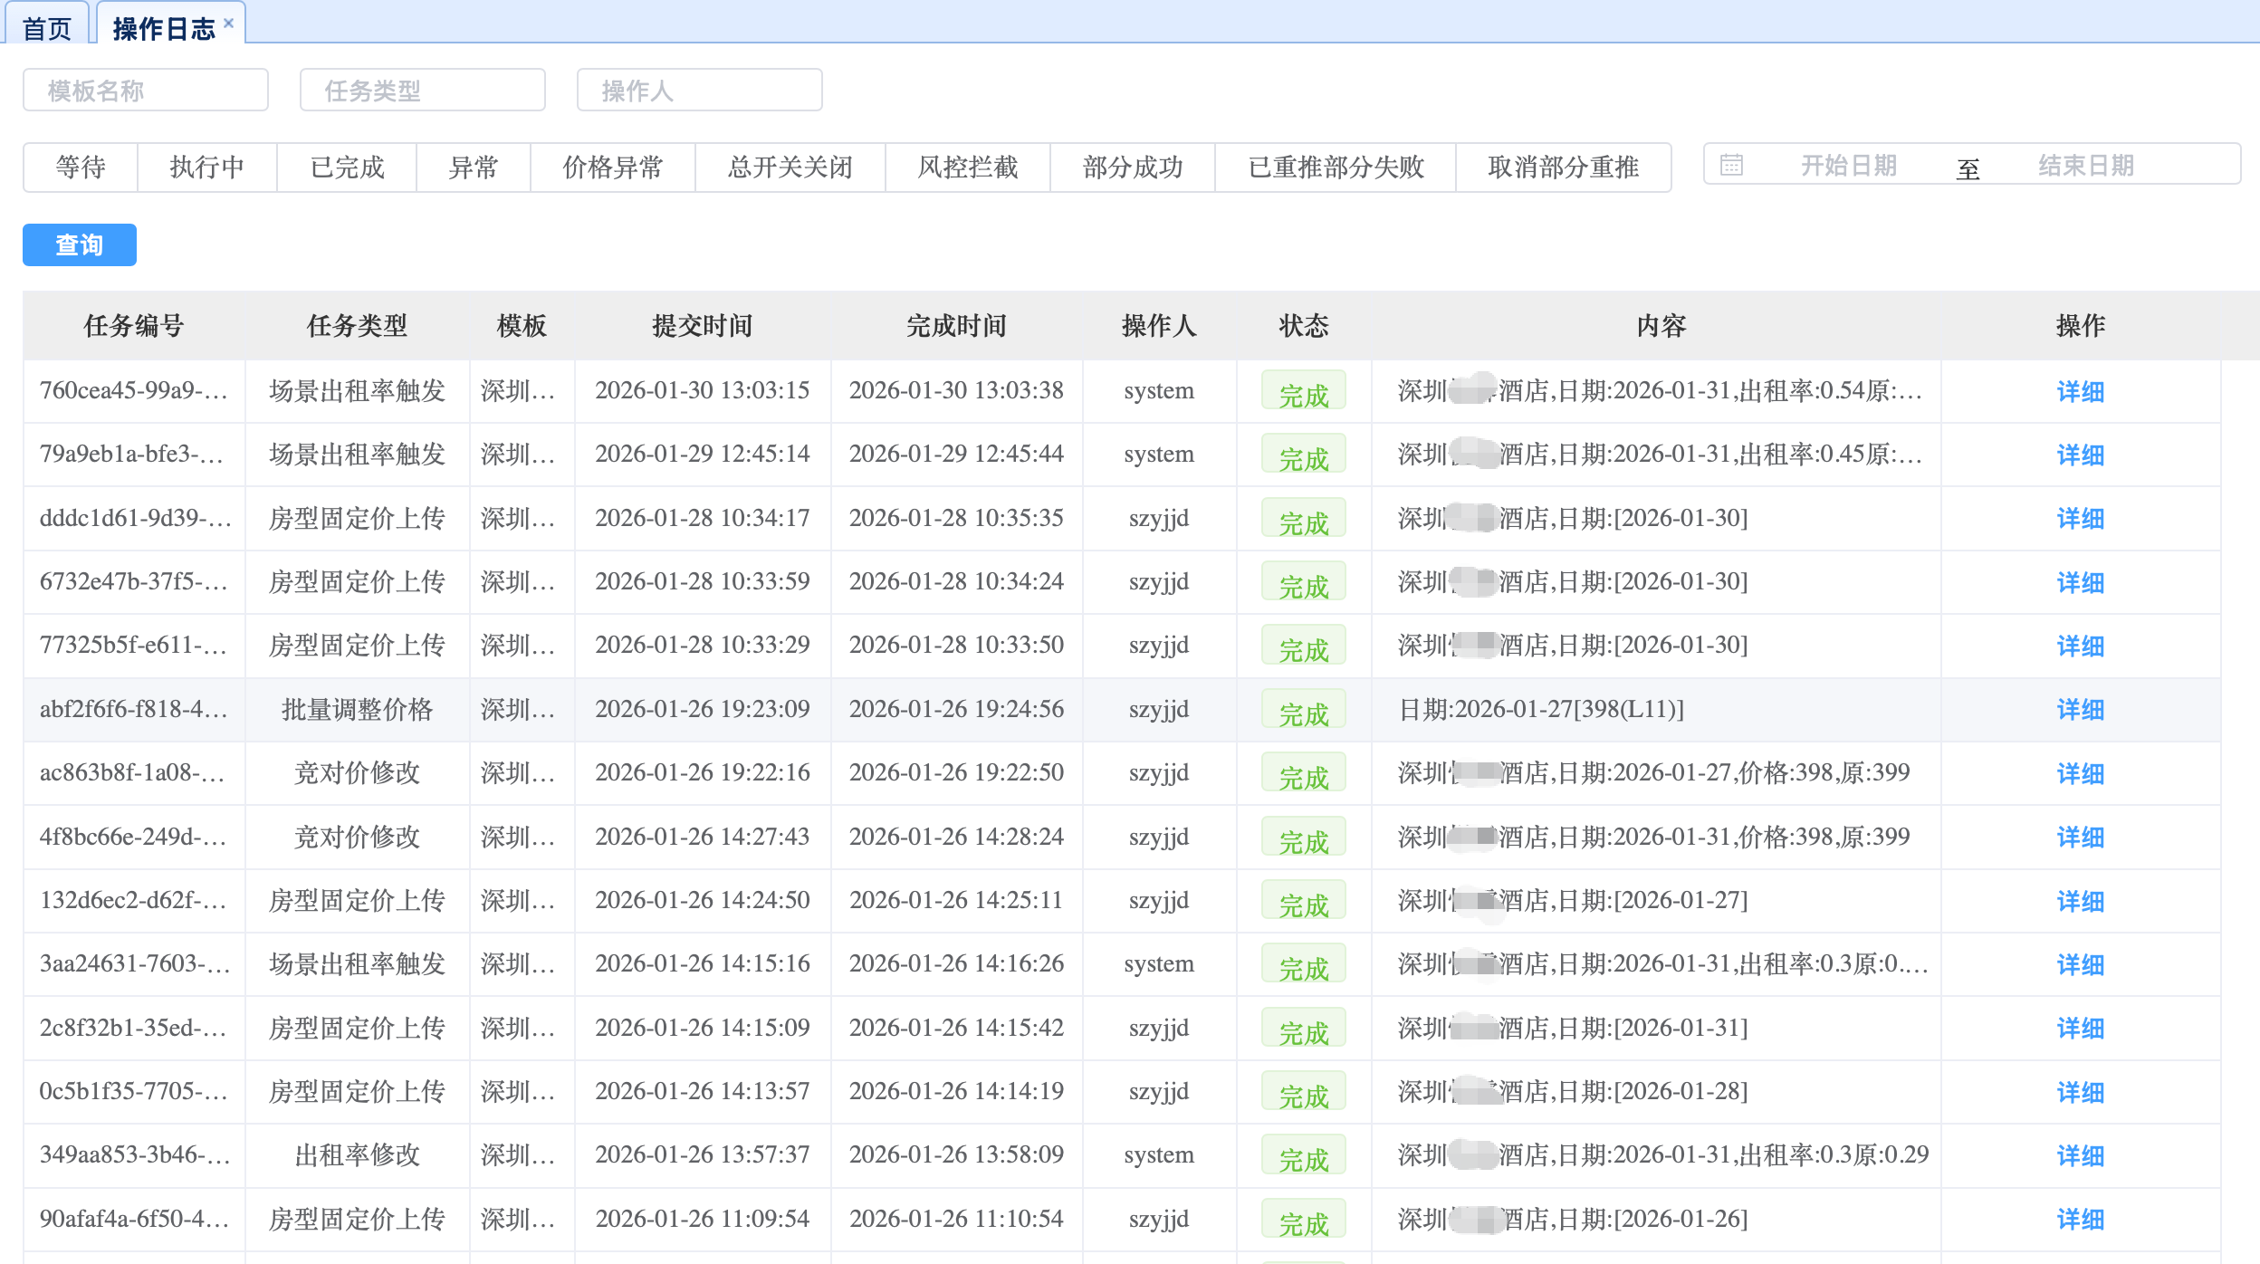The image size is (2260, 1264).
Task: Switch to the 首页 tab
Action: (x=47, y=29)
